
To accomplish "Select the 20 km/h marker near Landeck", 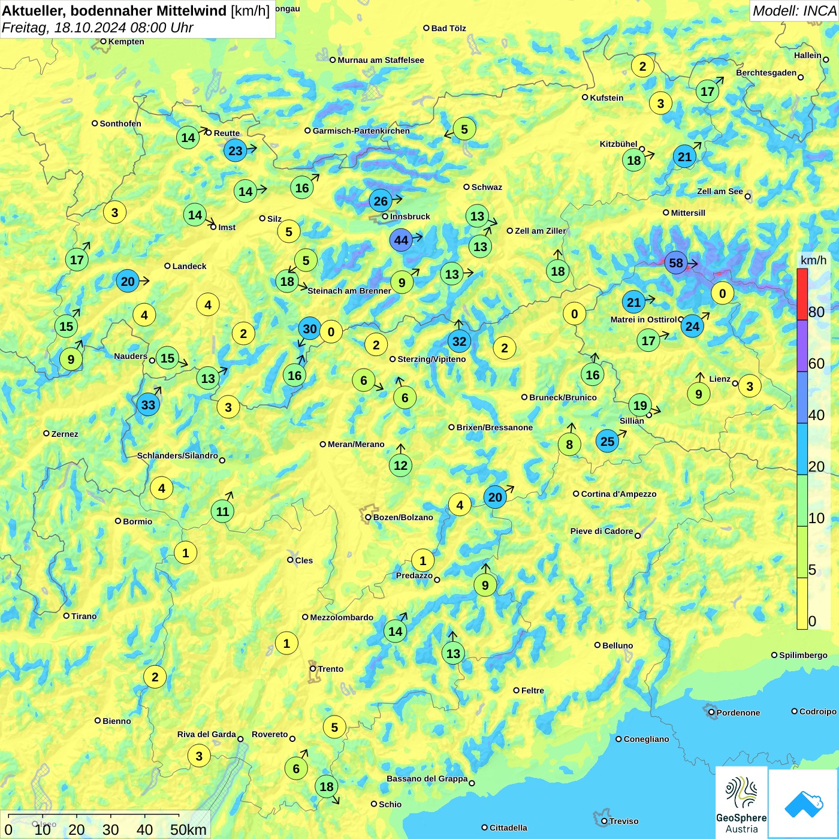I will 128,281.
